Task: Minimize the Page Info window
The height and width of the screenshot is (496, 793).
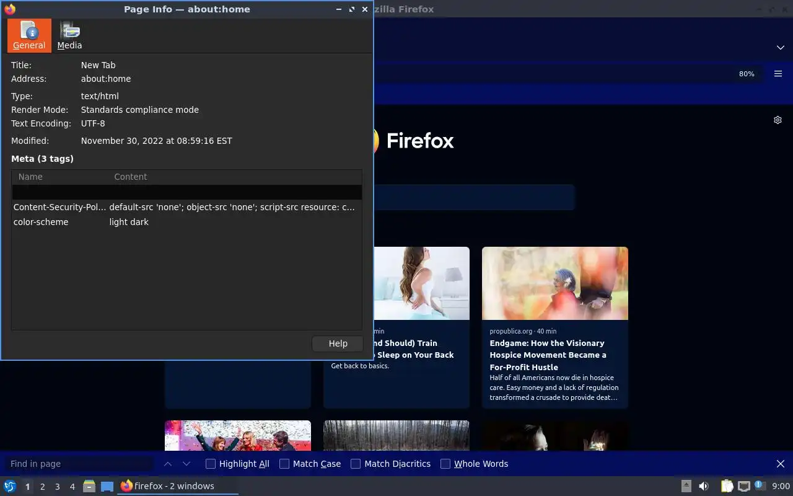Action: click(339, 9)
